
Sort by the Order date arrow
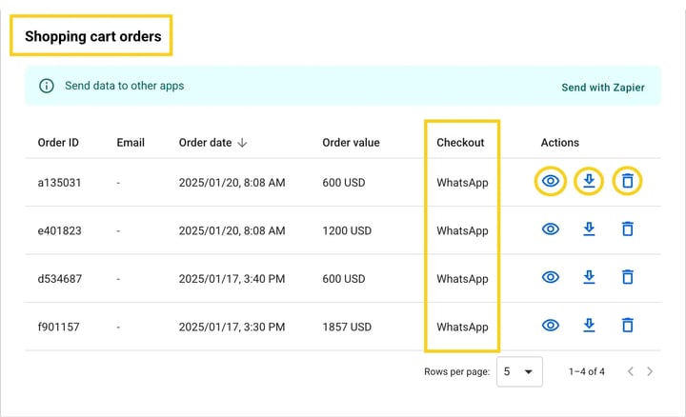(x=242, y=143)
